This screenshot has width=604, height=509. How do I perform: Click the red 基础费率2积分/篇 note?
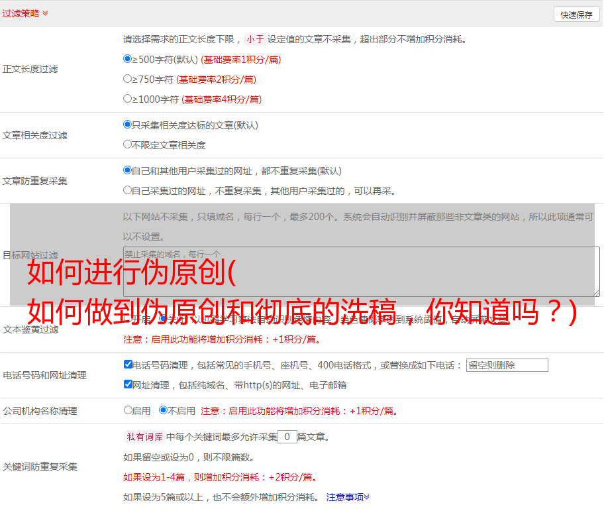point(216,80)
